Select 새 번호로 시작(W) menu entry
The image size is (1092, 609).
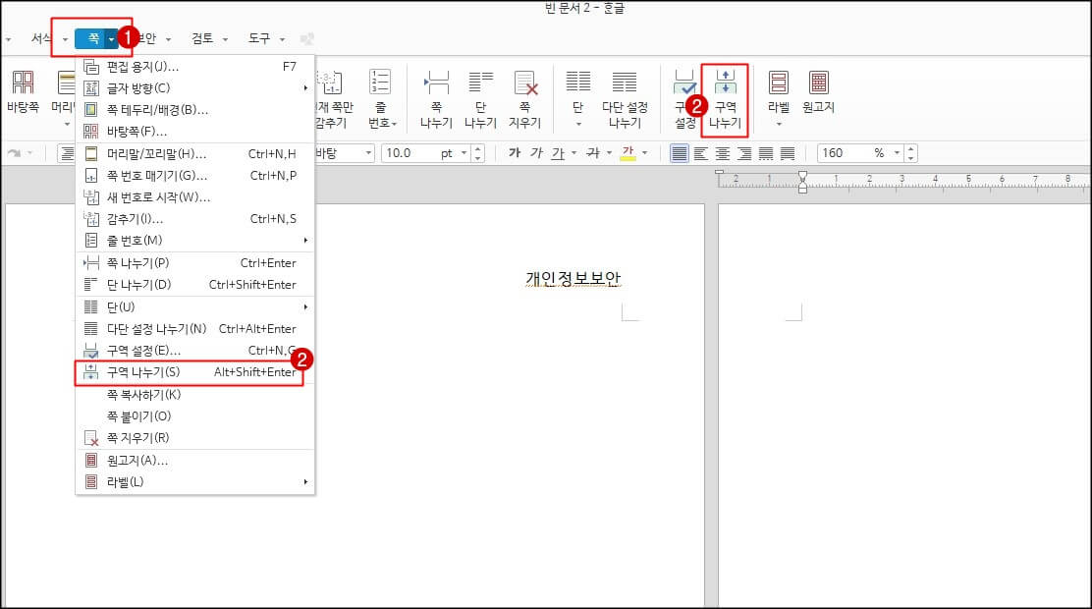point(195,197)
